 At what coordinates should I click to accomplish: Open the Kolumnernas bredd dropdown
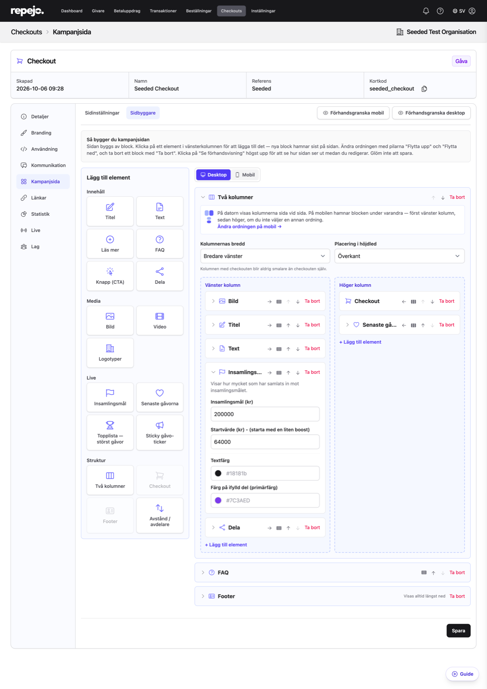pyautogui.click(x=265, y=256)
